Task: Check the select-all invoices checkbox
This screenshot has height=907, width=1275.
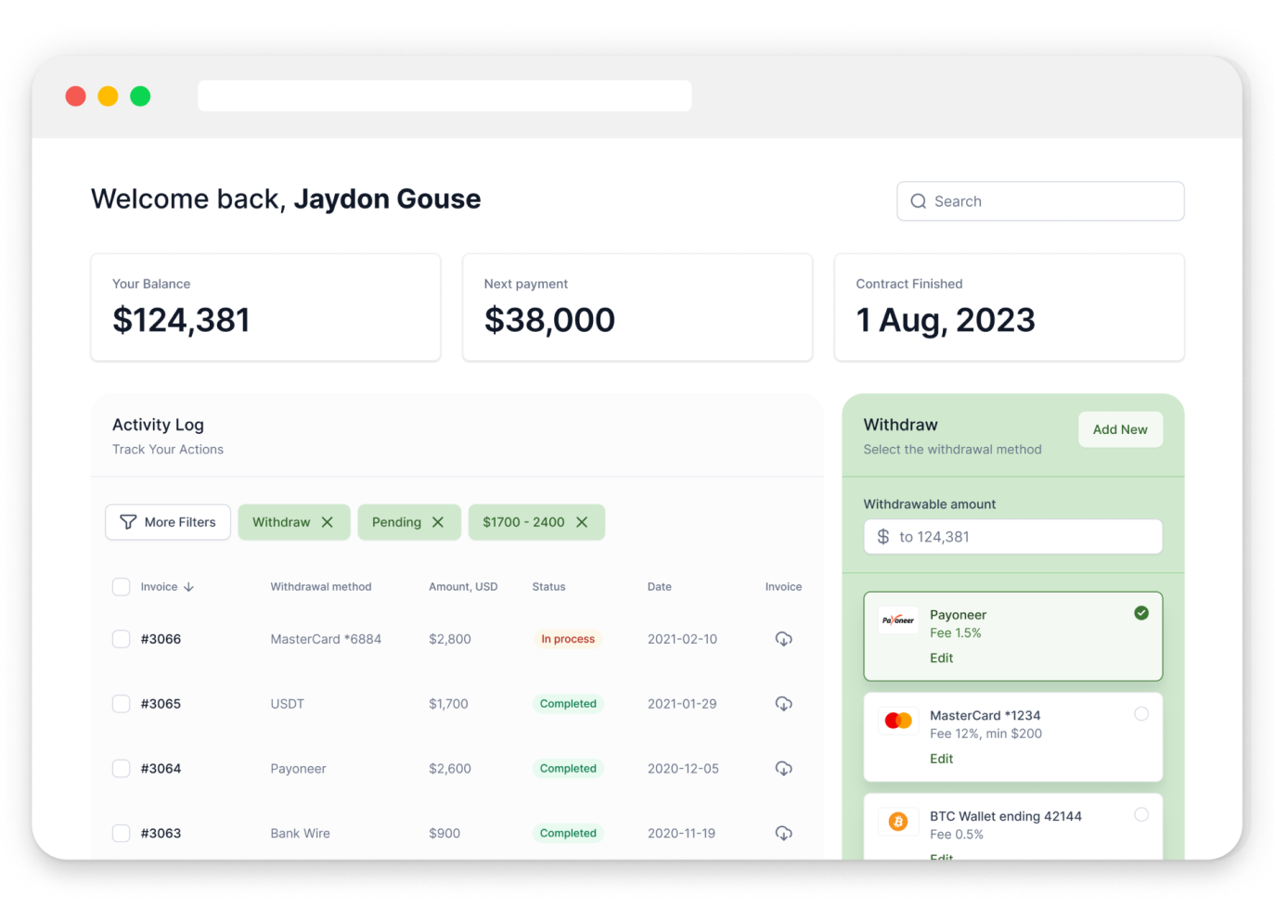Action: coord(122,587)
